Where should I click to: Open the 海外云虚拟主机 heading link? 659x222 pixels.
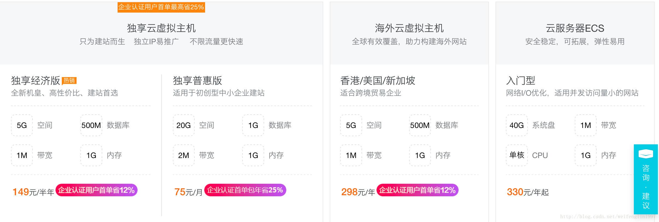click(409, 28)
